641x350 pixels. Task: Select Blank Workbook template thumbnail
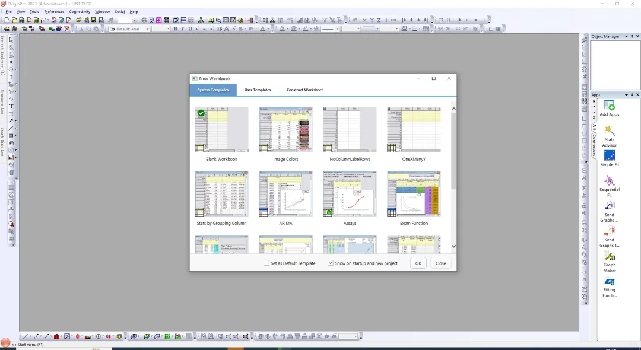pyautogui.click(x=221, y=130)
